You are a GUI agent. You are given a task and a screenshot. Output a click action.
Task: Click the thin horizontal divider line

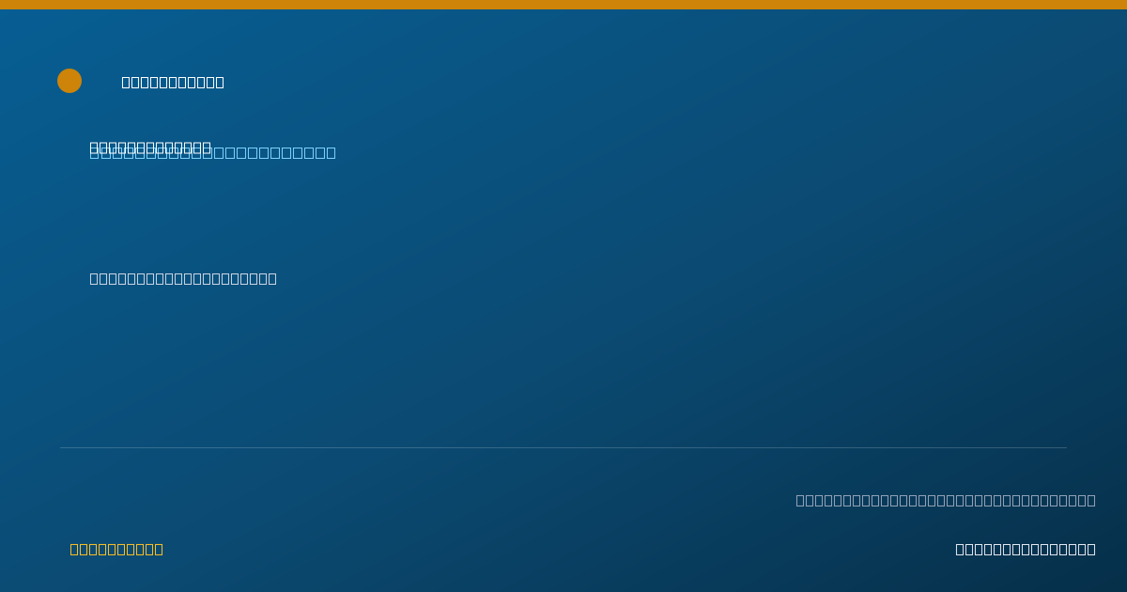coord(563,447)
